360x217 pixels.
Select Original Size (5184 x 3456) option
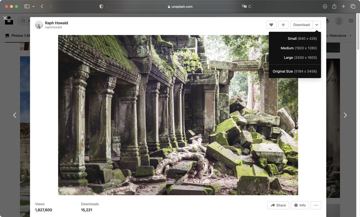[x=295, y=71]
